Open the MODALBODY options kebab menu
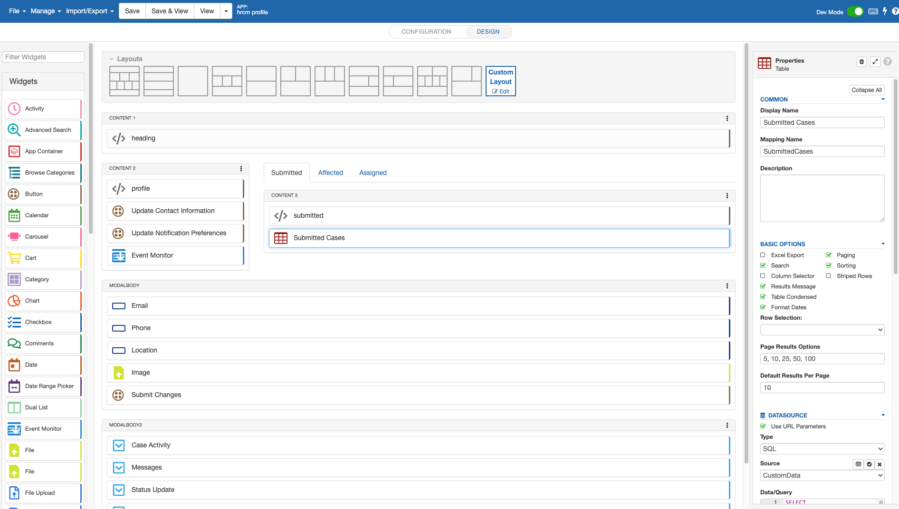Viewport: 899px width, 509px height. (727, 286)
